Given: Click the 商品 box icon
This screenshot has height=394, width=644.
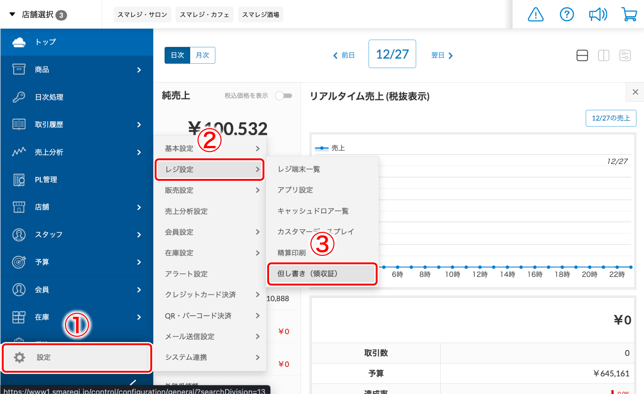Looking at the screenshot, I should click(19, 69).
